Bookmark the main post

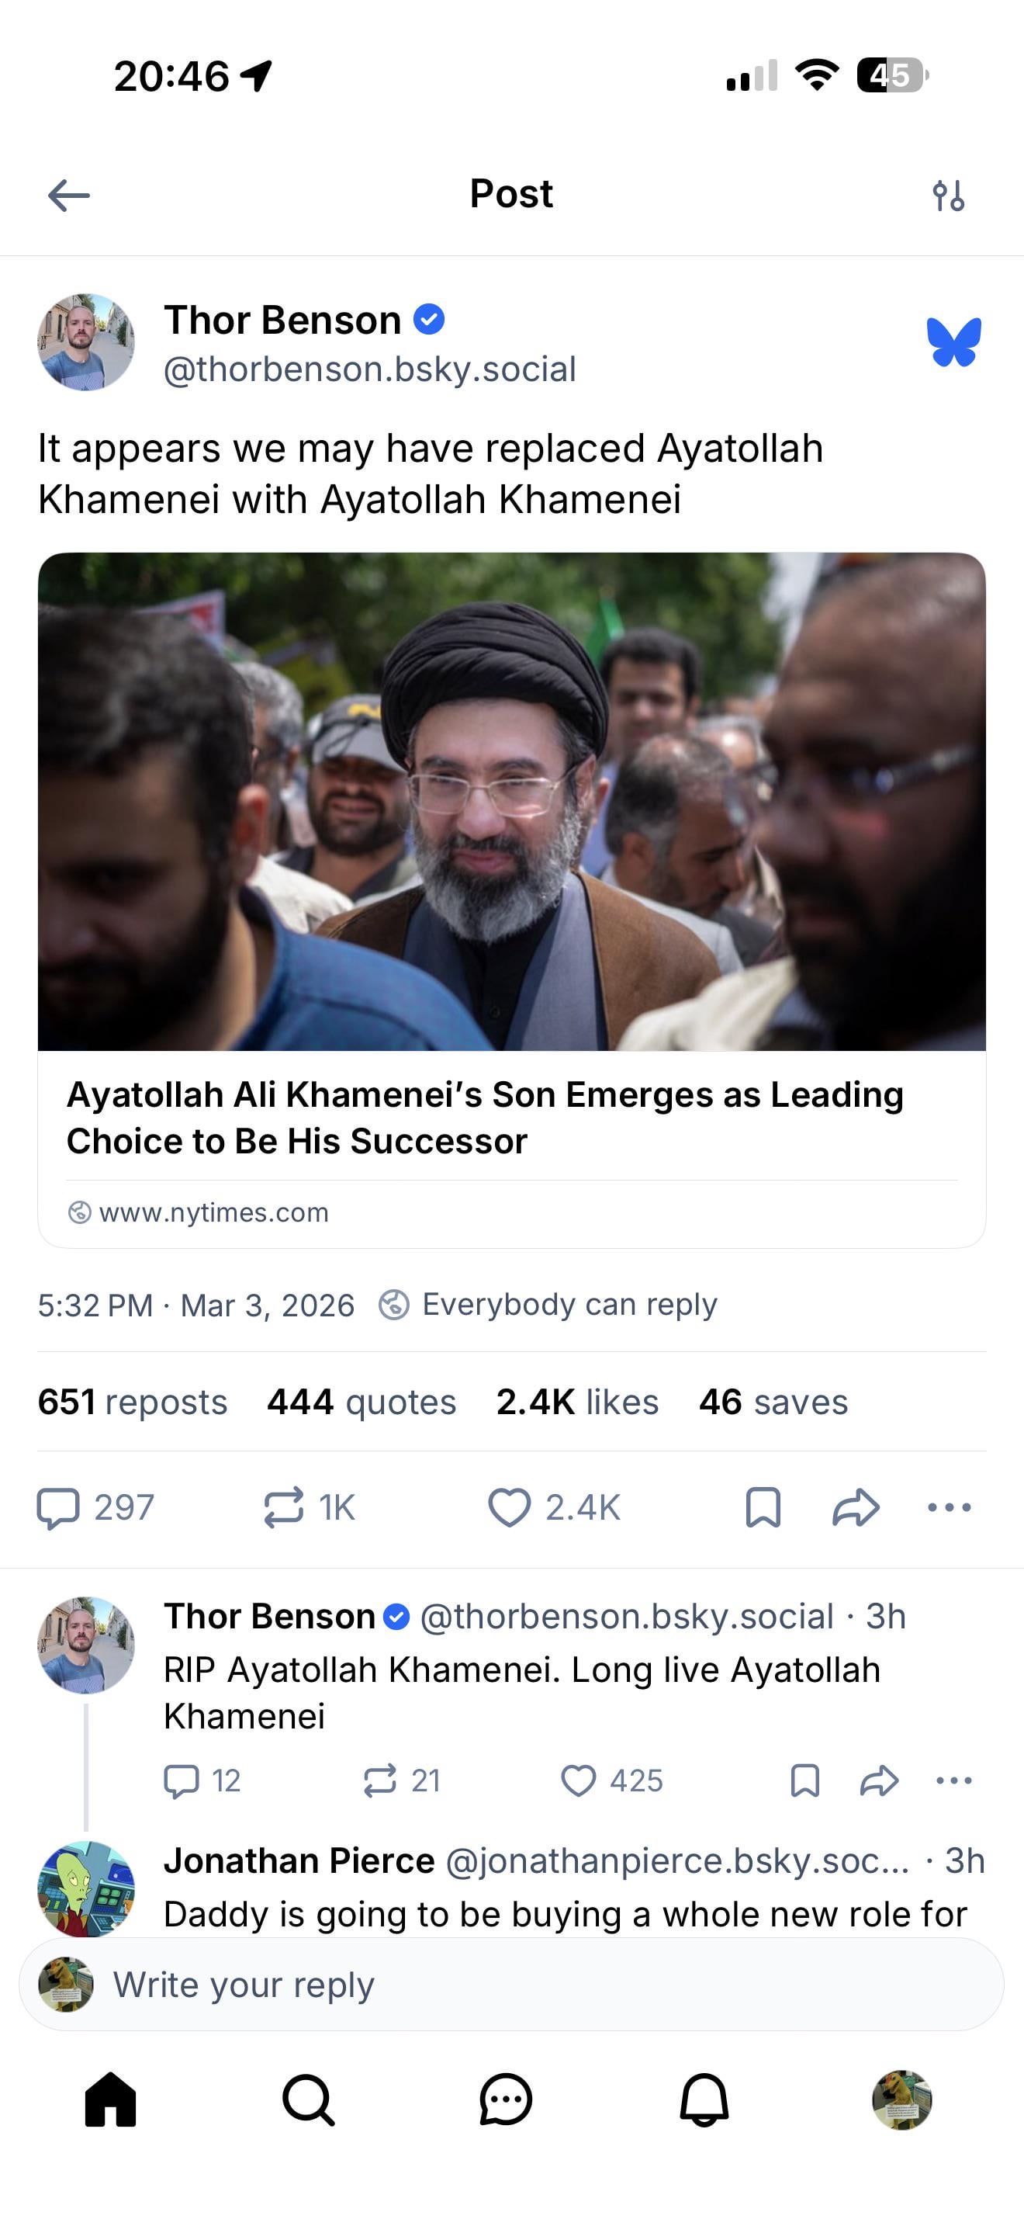pos(763,1508)
